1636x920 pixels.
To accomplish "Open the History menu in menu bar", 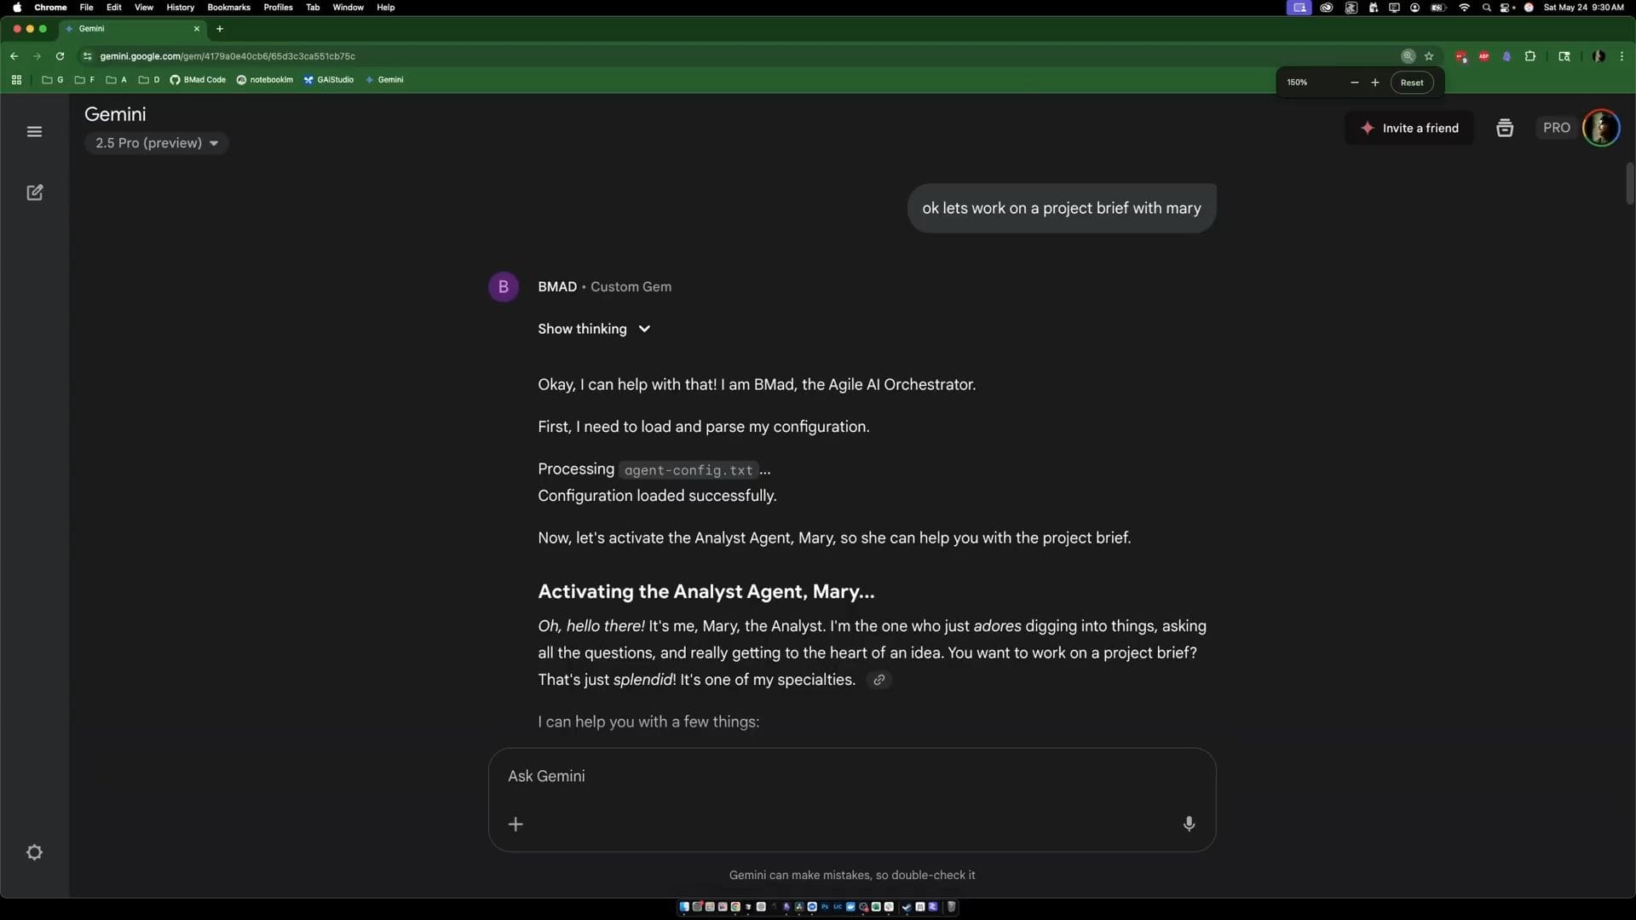I will [x=180, y=7].
